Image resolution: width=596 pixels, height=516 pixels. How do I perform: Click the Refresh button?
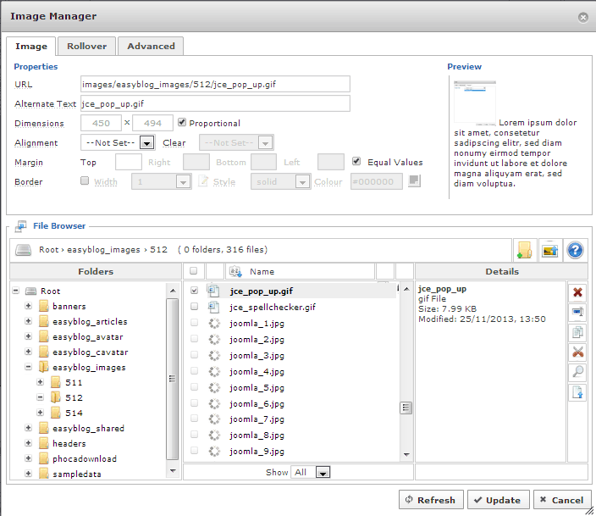click(x=430, y=500)
